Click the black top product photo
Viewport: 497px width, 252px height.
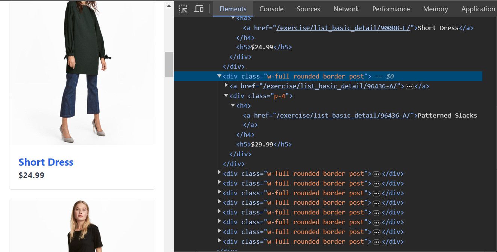[82, 225]
